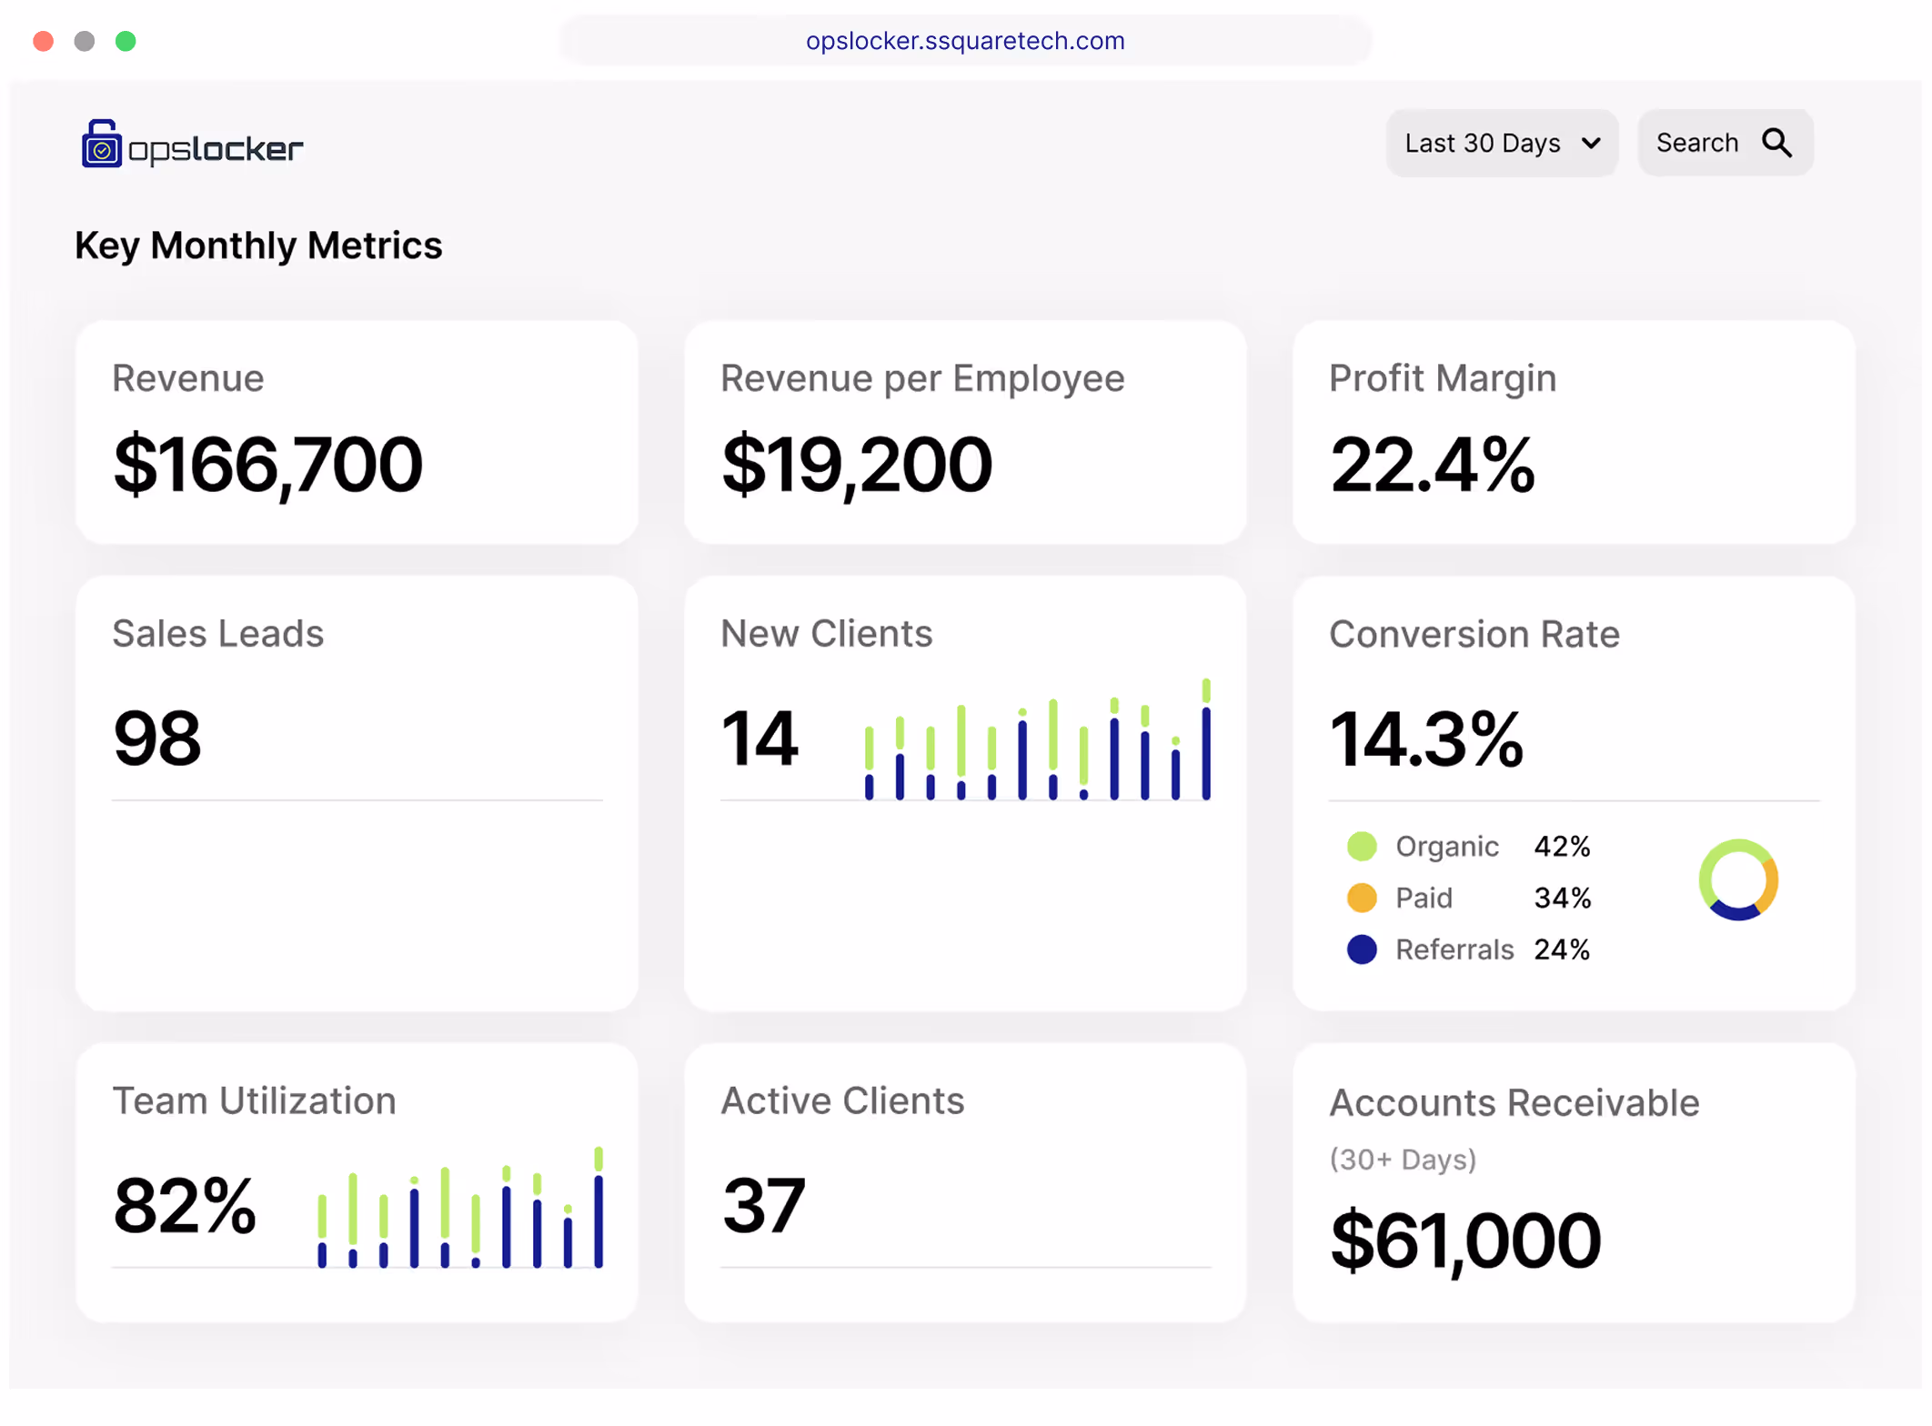Click the opslocker padlock logo icon
Image resolution: width=1932 pixels, height=1426 pixels.
(x=101, y=145)
